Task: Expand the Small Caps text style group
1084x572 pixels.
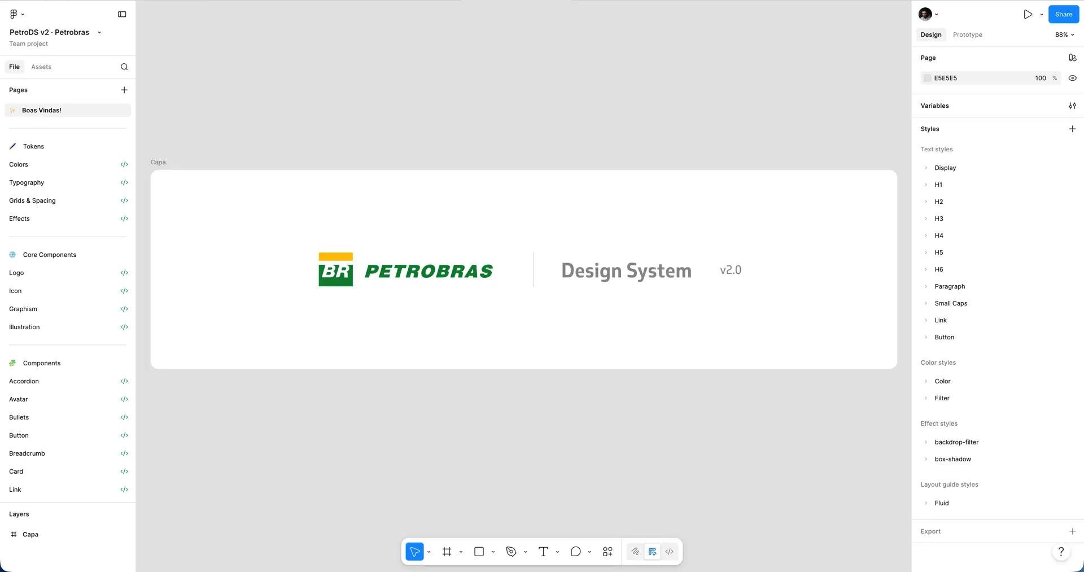Action: tap(926, 303)
